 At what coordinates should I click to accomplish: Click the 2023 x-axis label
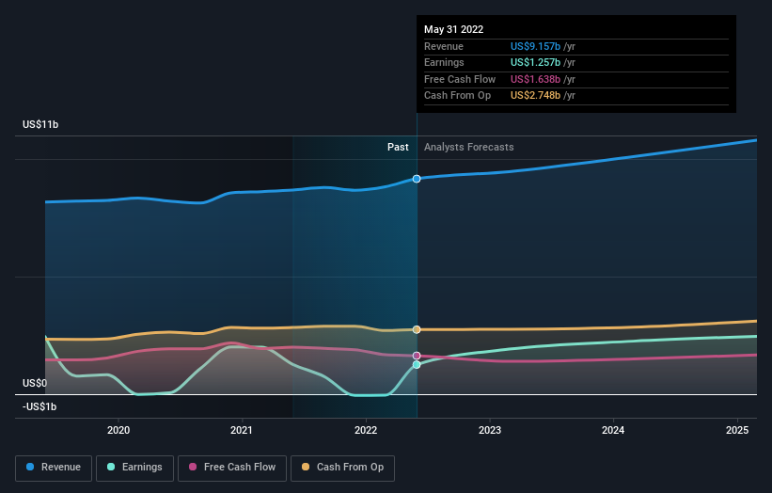(x=490, y=431)
